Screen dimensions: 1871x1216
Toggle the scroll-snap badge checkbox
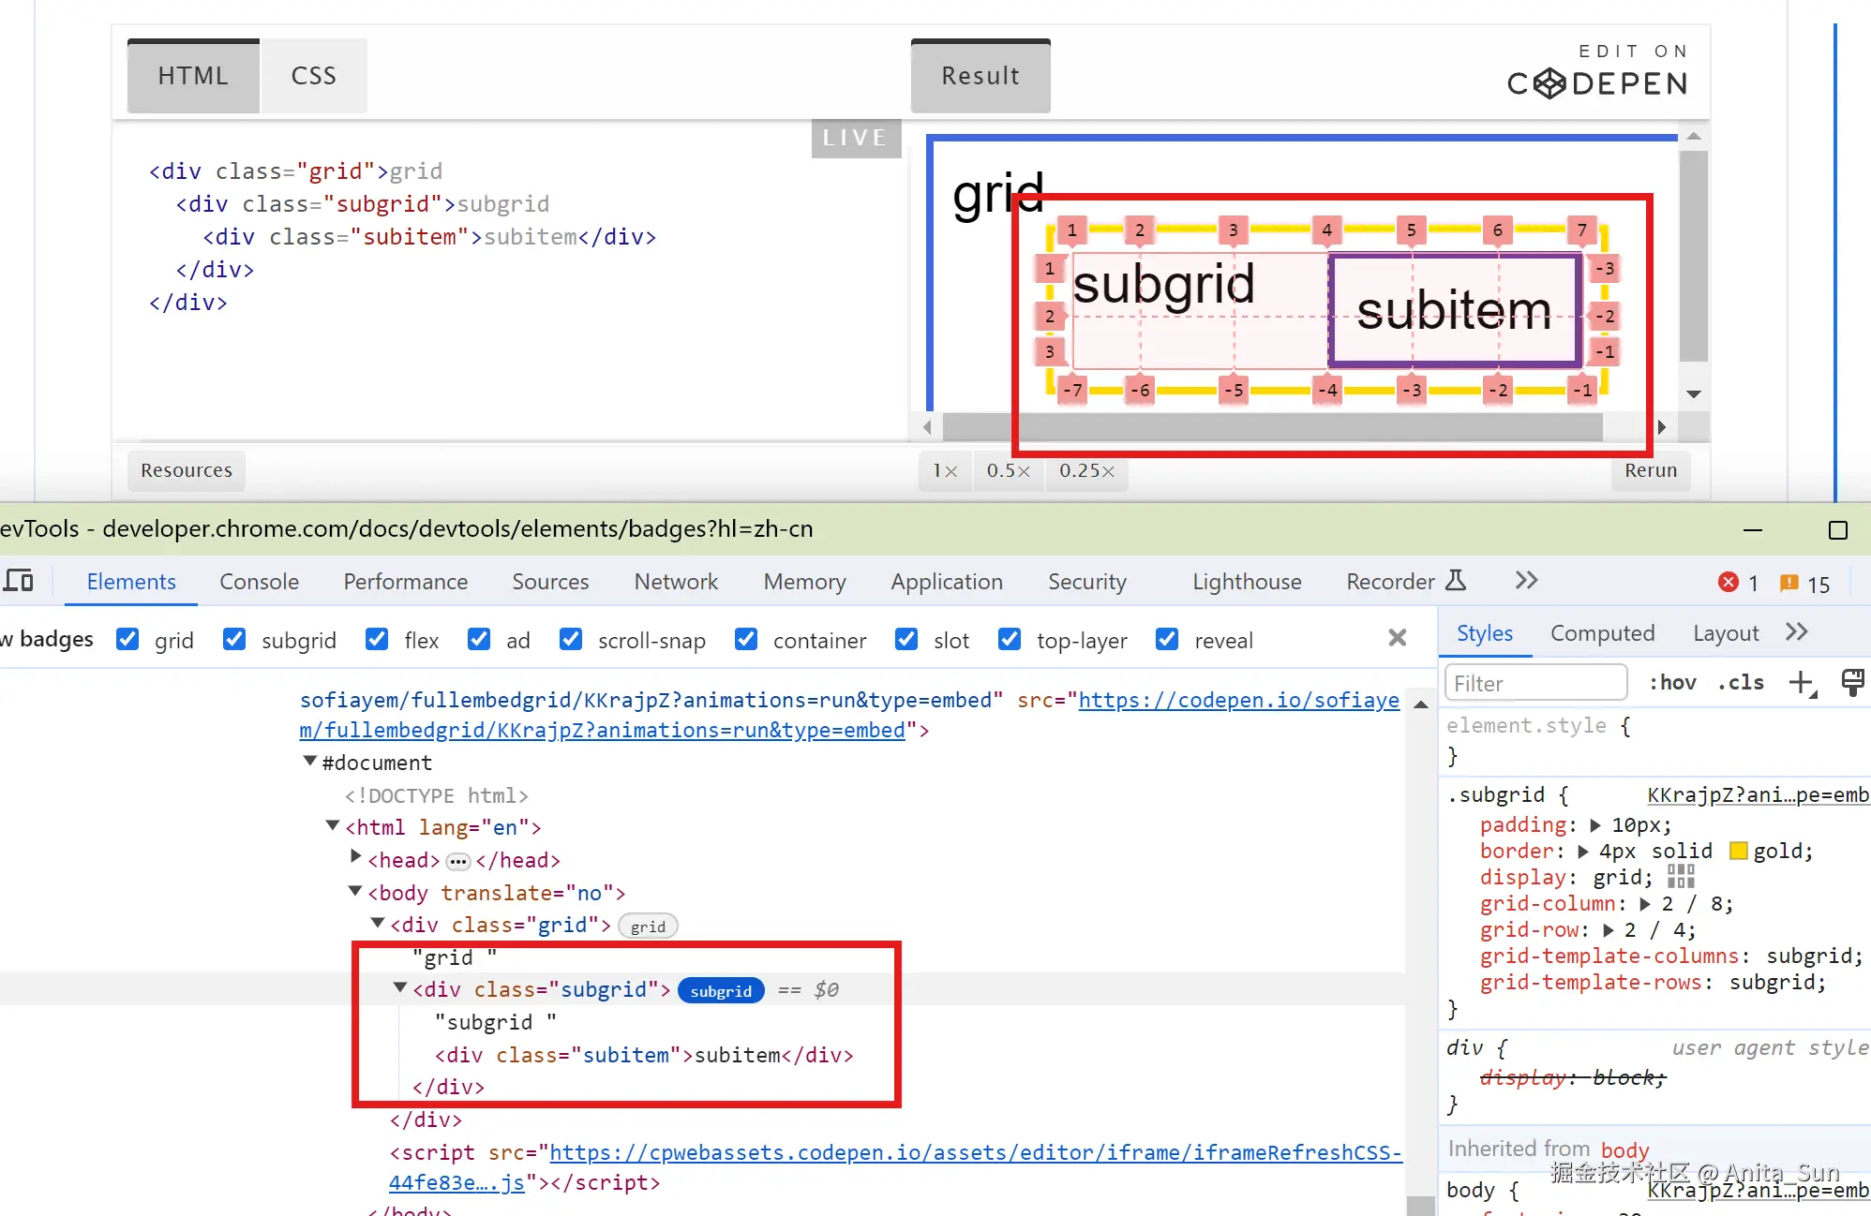pyautogui.click(x=570, y=639)
